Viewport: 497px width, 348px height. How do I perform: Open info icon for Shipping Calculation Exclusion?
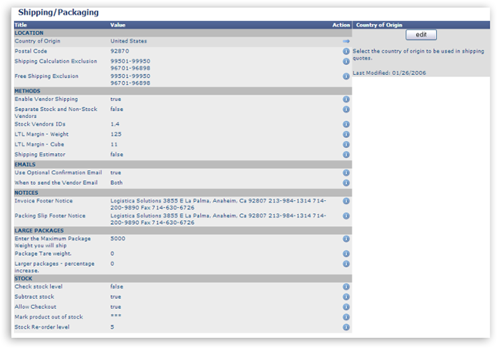(x=346, y=62)
